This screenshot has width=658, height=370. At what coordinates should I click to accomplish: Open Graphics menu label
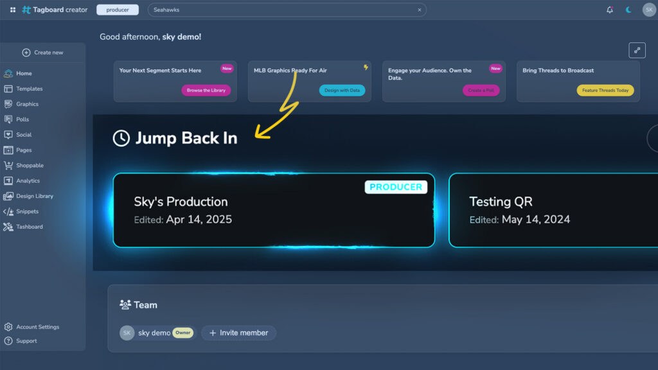[x=27, y=104]
